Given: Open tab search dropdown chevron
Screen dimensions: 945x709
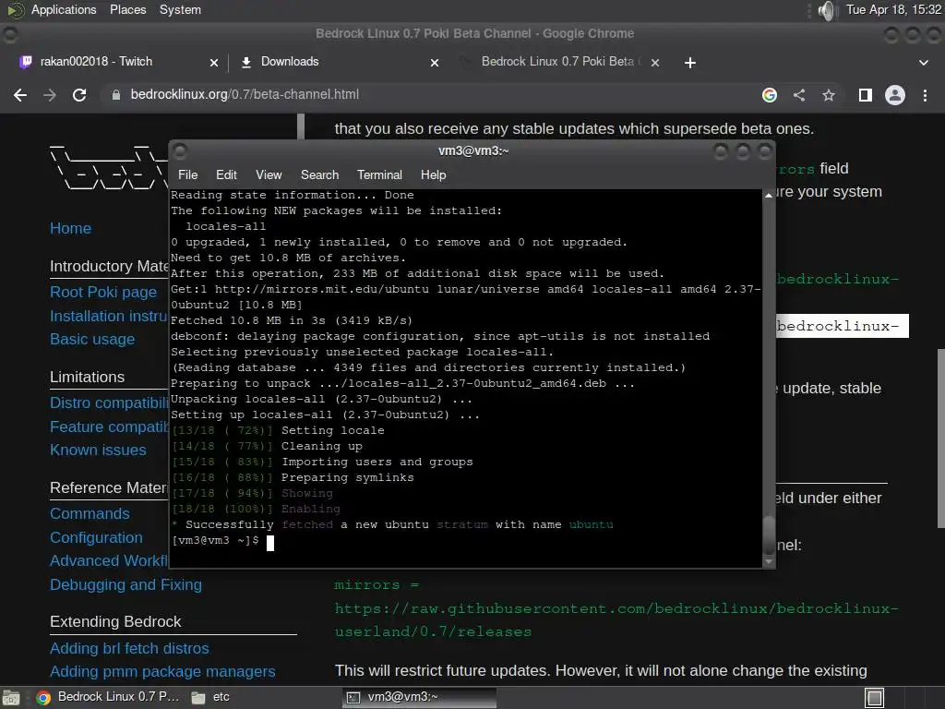Looking at the screenshot, I should [x=923, y=63].
